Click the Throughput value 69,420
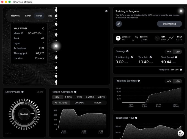The width and height of the screenshot is (187, 139). 40,53
